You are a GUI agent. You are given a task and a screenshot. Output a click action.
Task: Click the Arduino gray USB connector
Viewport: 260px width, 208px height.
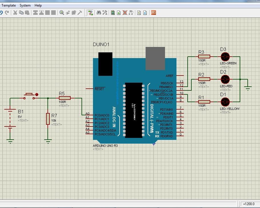(155, 58)
